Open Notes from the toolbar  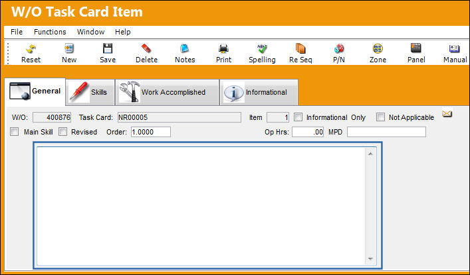(185, 48)
